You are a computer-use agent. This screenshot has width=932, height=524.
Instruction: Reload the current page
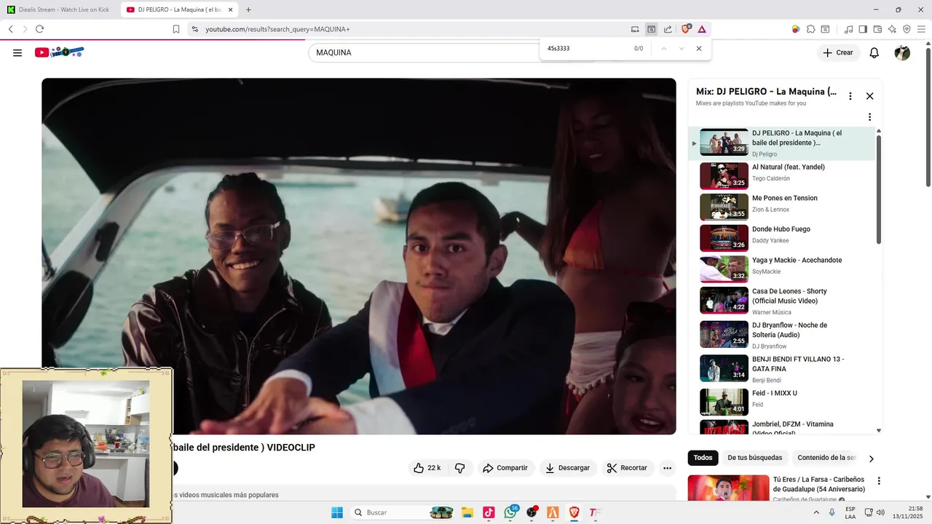[39, 29]
